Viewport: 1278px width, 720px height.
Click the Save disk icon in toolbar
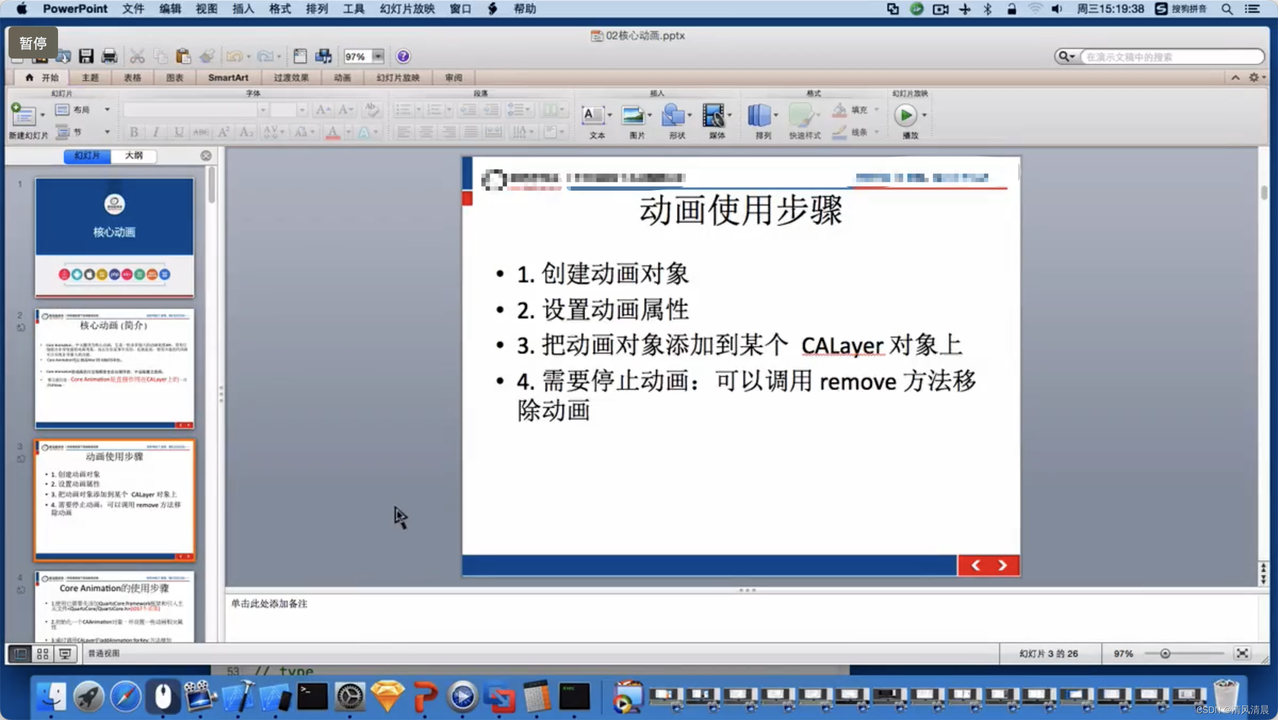coord(86,56)
